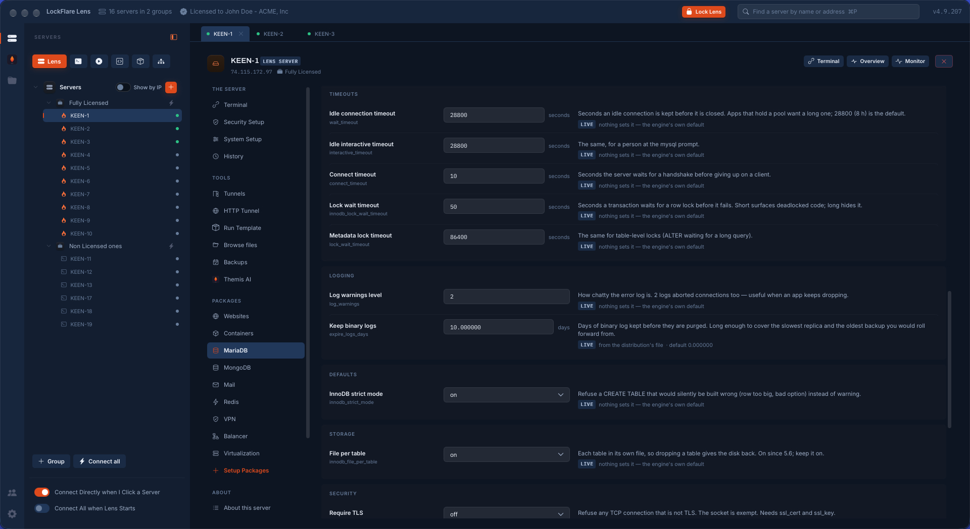Disable Connect Directly when I Click a Server
Image resolution: width=970 pixels, height=529 pixels.
[42, 492]
